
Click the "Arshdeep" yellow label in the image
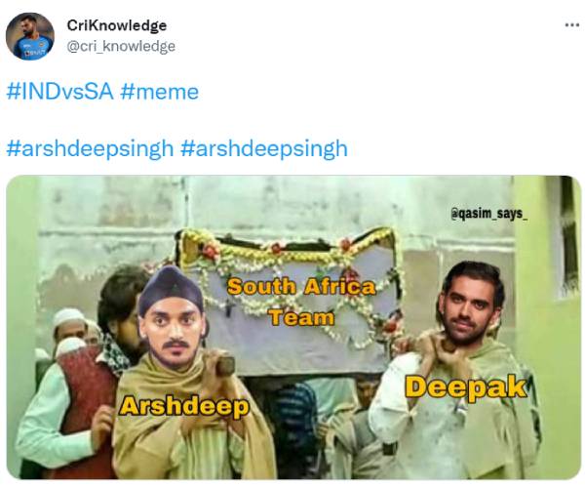(184, 406)
